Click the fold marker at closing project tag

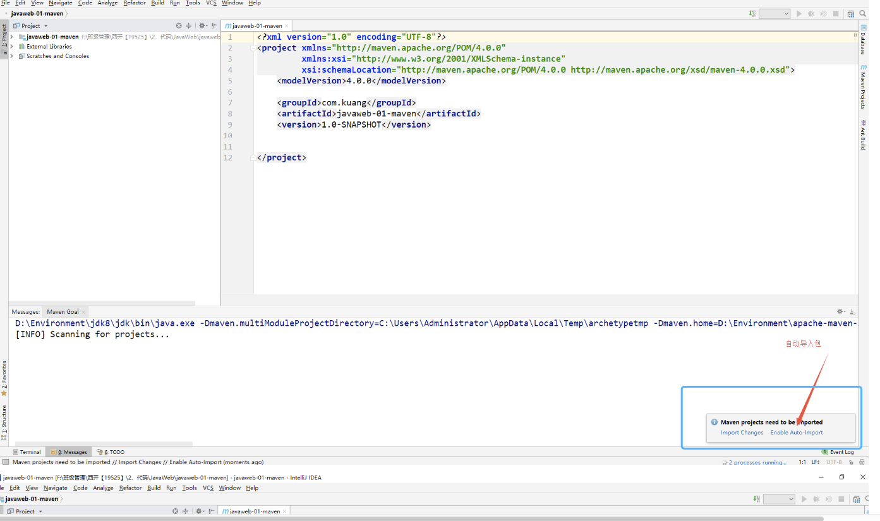click(x=254, y=157)
